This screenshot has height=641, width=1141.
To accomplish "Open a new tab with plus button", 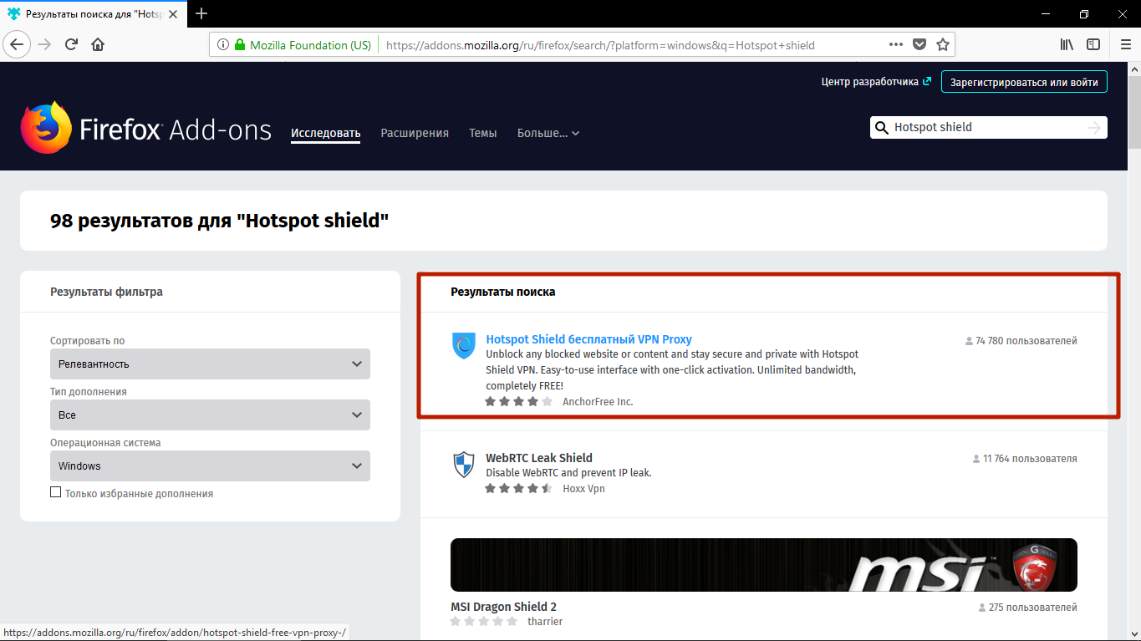I will pyautogui.click(x=201, y=13).
